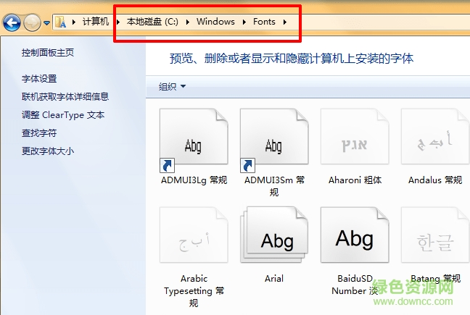Select the Andalus 常规 font icon
Screen dimensions: 470x315
click(435, 137)
